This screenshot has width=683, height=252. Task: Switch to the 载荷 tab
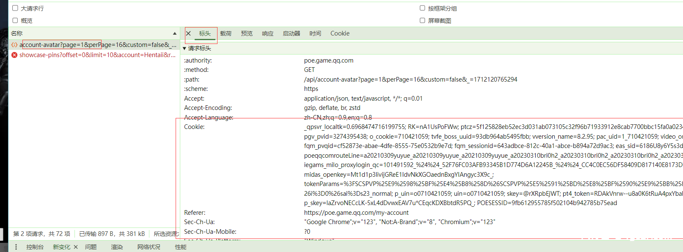pos(226,33)
